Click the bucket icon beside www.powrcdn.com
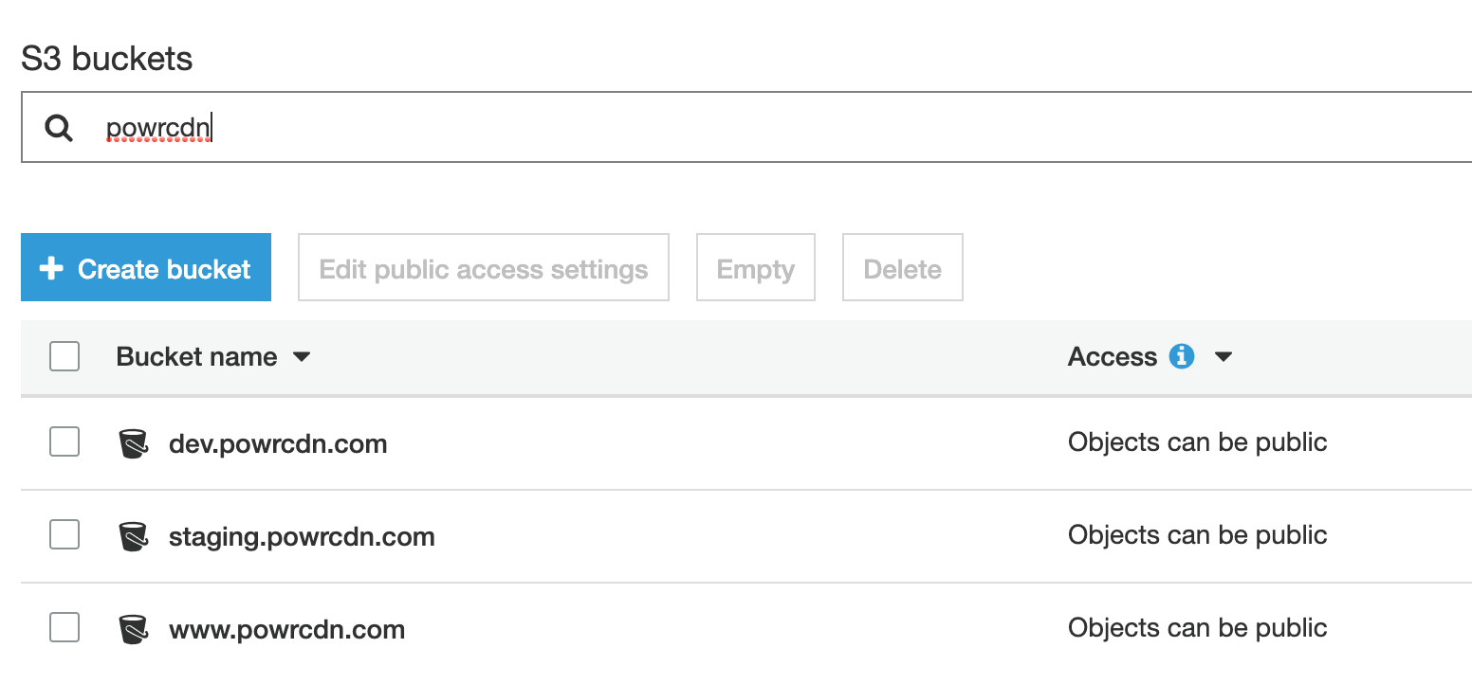Image resolution: width=1472 pixels, height=684 pixels. coord(134,629)
